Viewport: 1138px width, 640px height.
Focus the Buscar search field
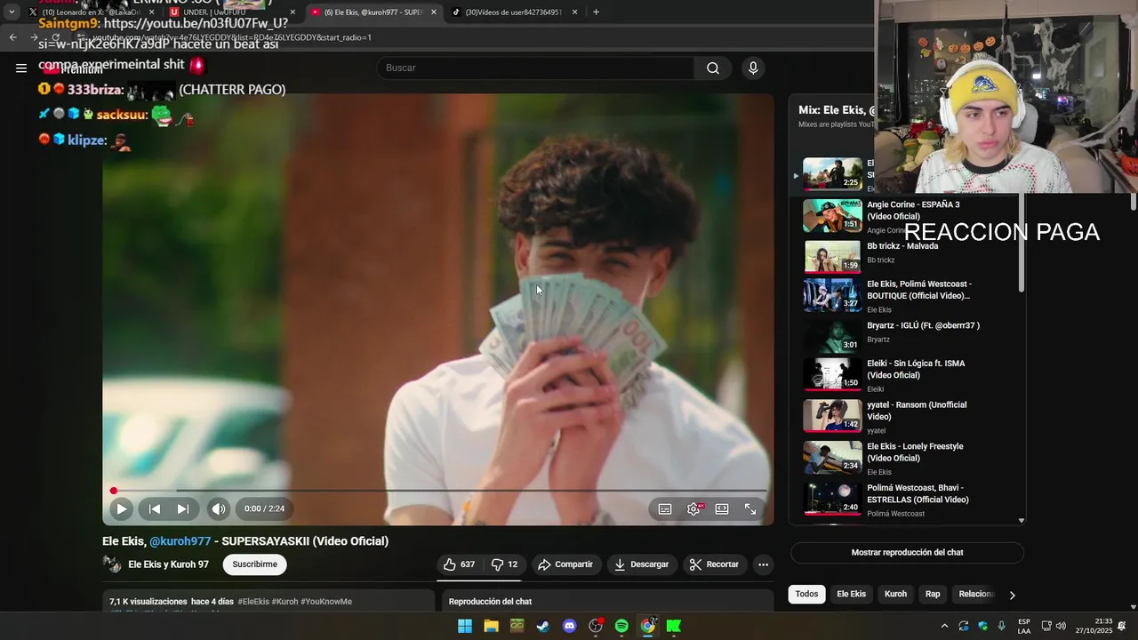[x=536, y=68]
